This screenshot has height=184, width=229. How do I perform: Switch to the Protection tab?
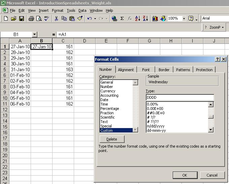click(204, 70)
